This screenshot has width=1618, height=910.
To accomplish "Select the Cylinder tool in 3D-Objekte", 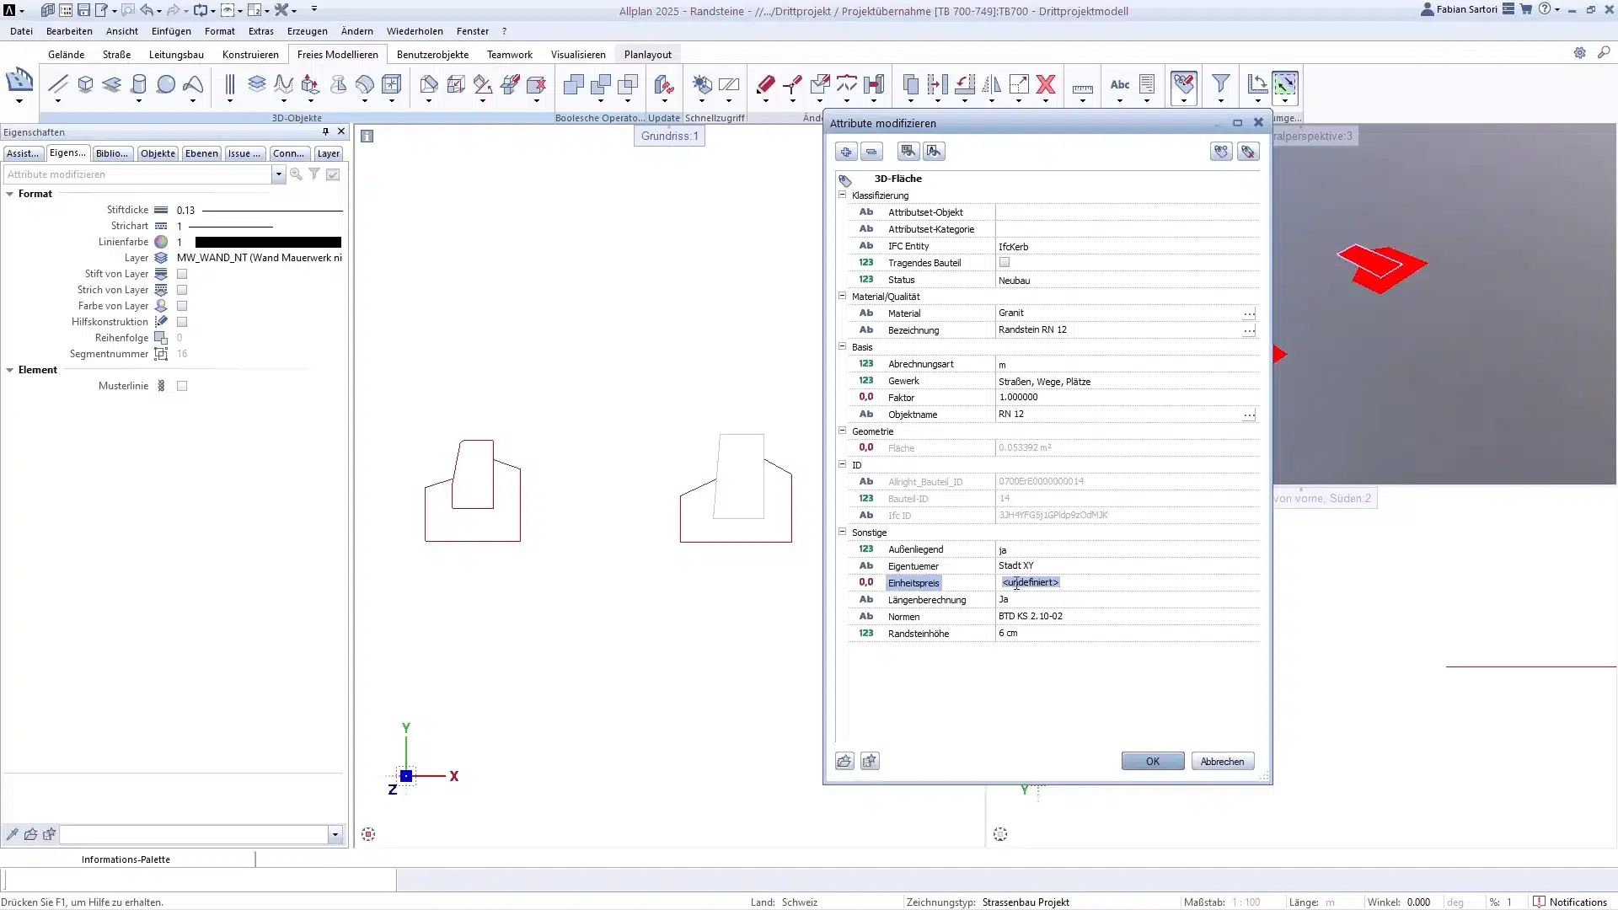I will [139, 84].
